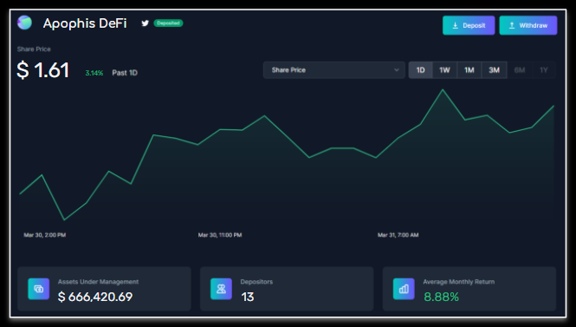Click the Average Monthly Return bar chart icon
This screenshot has height=327, width=576.
click(x=404, y=289)
